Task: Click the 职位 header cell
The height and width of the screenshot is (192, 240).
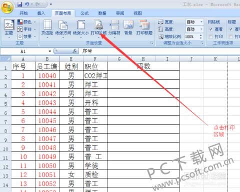Action: [95, 66]
